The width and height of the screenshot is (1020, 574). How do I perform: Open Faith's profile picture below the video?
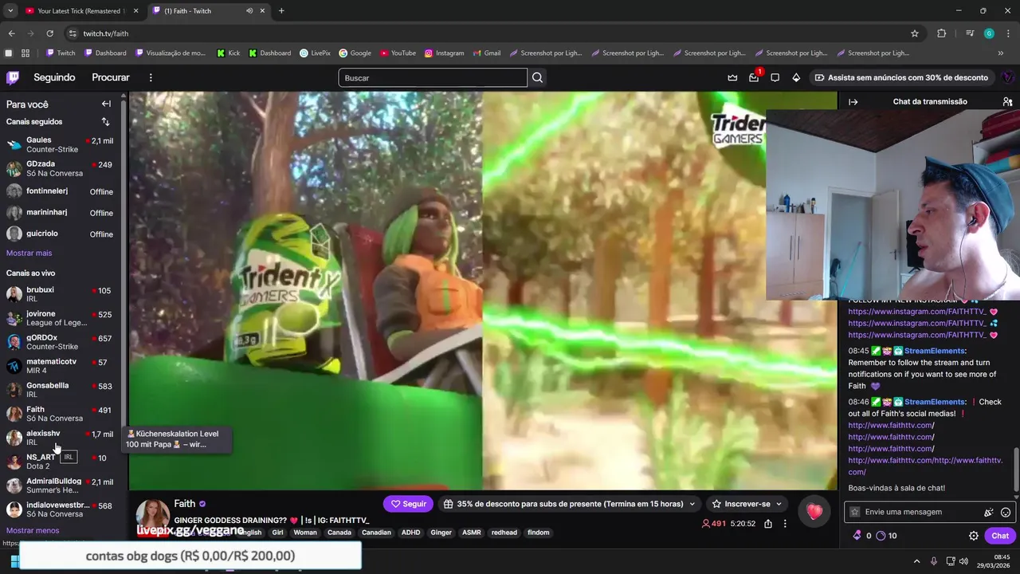point(153,517)
